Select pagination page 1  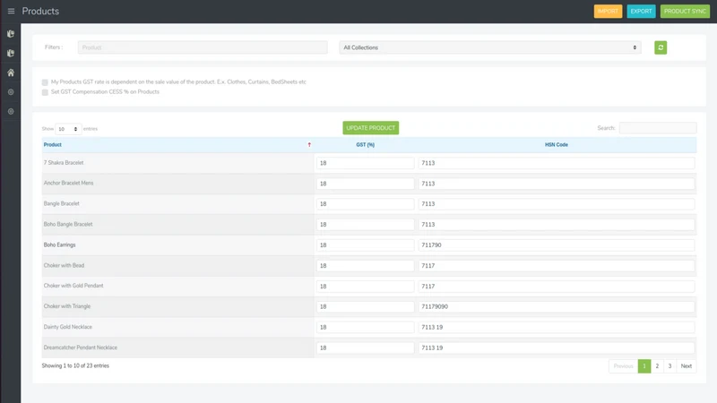pyautogui.click(x=644, y=366)
